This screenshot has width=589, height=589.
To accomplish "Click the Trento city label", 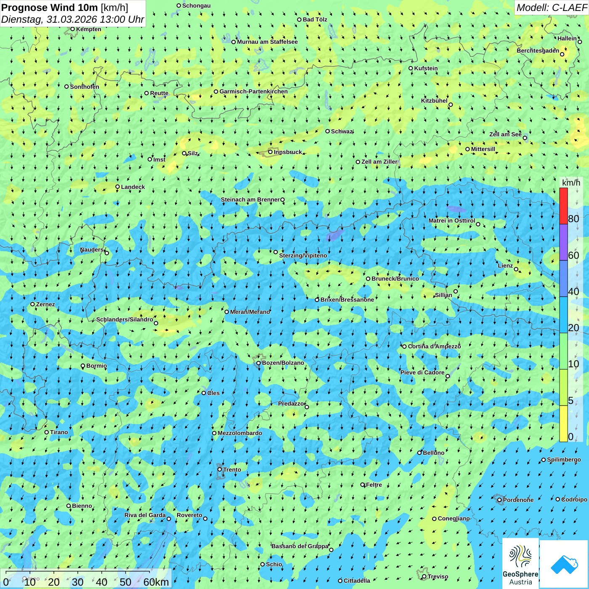I will pyautogui.click(x=232, y=470).
